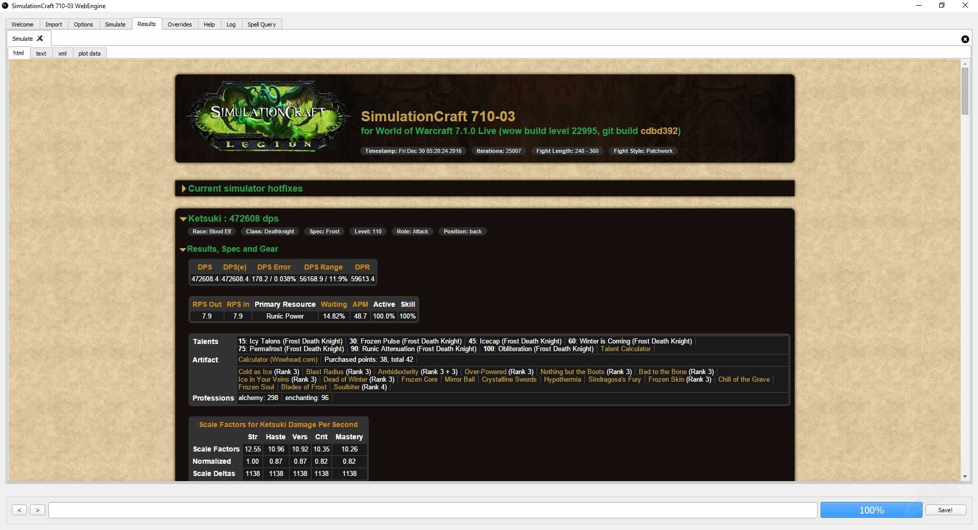Image resolution: width=978 pixels, height=530 pixels.
Task: Click Chill of the Grave link
Action: coord(744,380)
